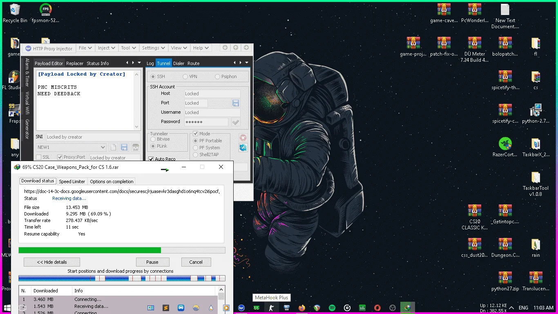Open the File dropdown menu
Viewport: 558px width, 314px height.
86,48
